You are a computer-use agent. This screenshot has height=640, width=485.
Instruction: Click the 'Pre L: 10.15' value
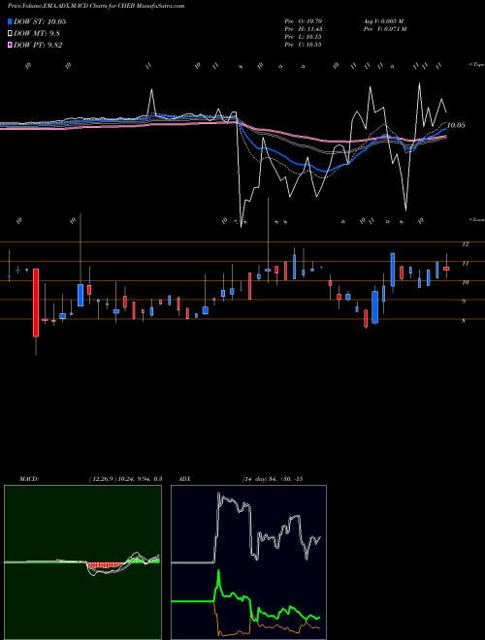[304, 37]
